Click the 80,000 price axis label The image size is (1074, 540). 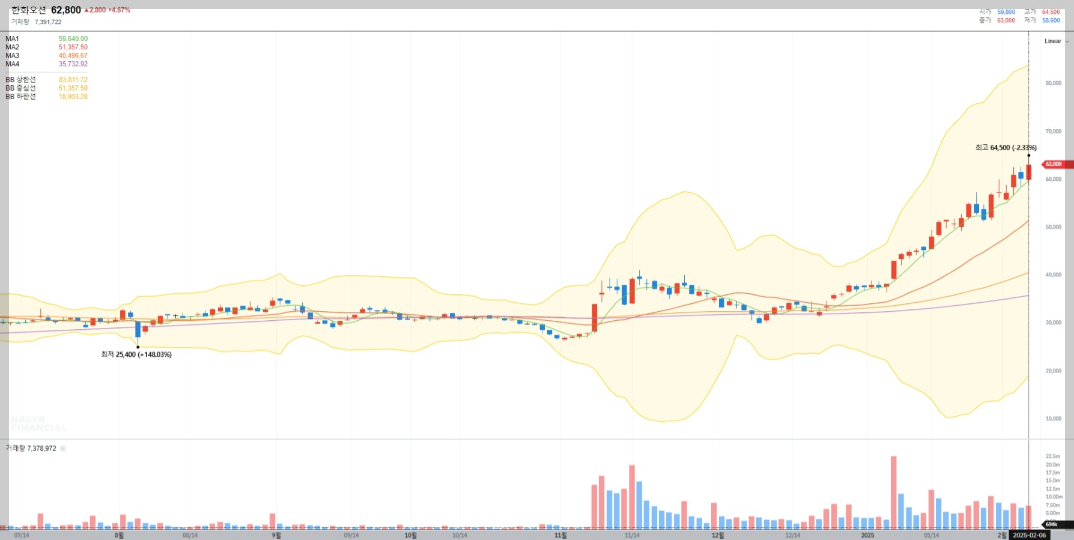[1054, 83]
